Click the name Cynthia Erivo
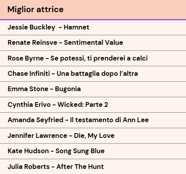Image resolution: width=186 pixels, height=174 pixels. click(29, 105)
